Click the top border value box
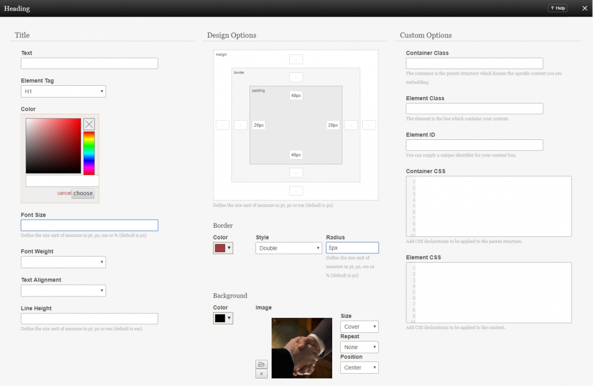Viewport: 593px width, 386px height. (x=296, y=77)
